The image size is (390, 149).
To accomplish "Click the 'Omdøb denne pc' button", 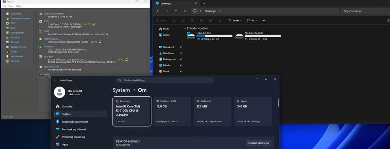I will tap(258, 143).
